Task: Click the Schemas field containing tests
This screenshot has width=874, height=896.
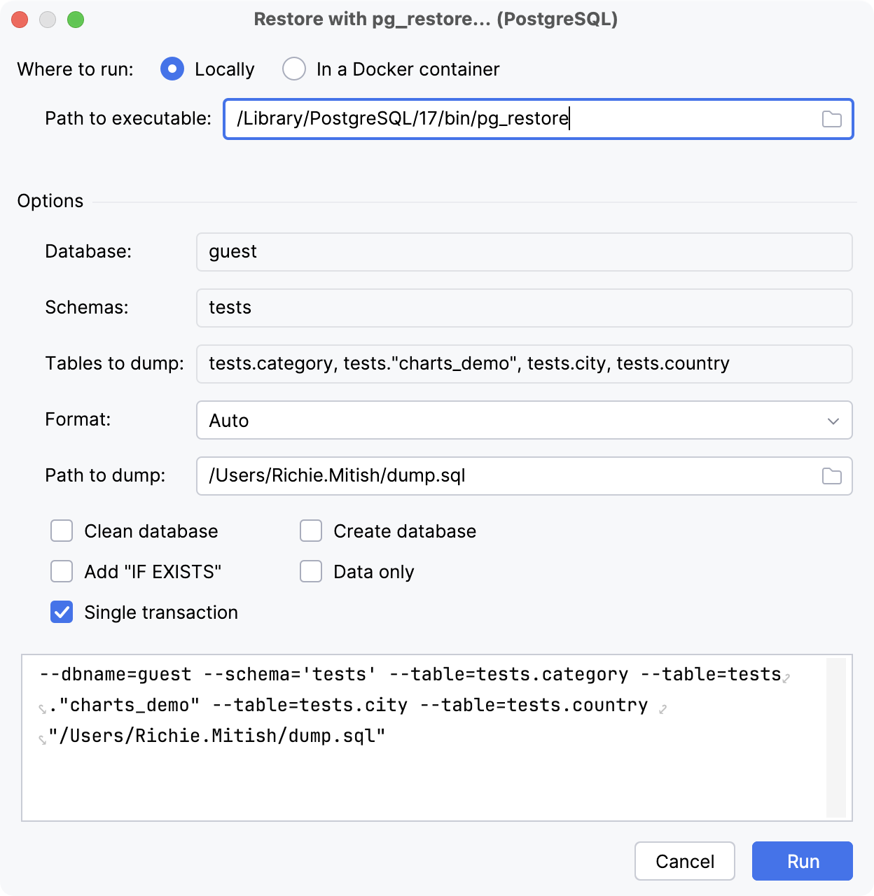Action: tap(524, 308)
